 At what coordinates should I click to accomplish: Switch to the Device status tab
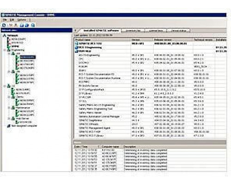178,31
